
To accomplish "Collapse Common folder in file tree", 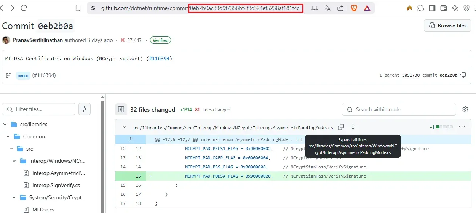I will (8, 136).
